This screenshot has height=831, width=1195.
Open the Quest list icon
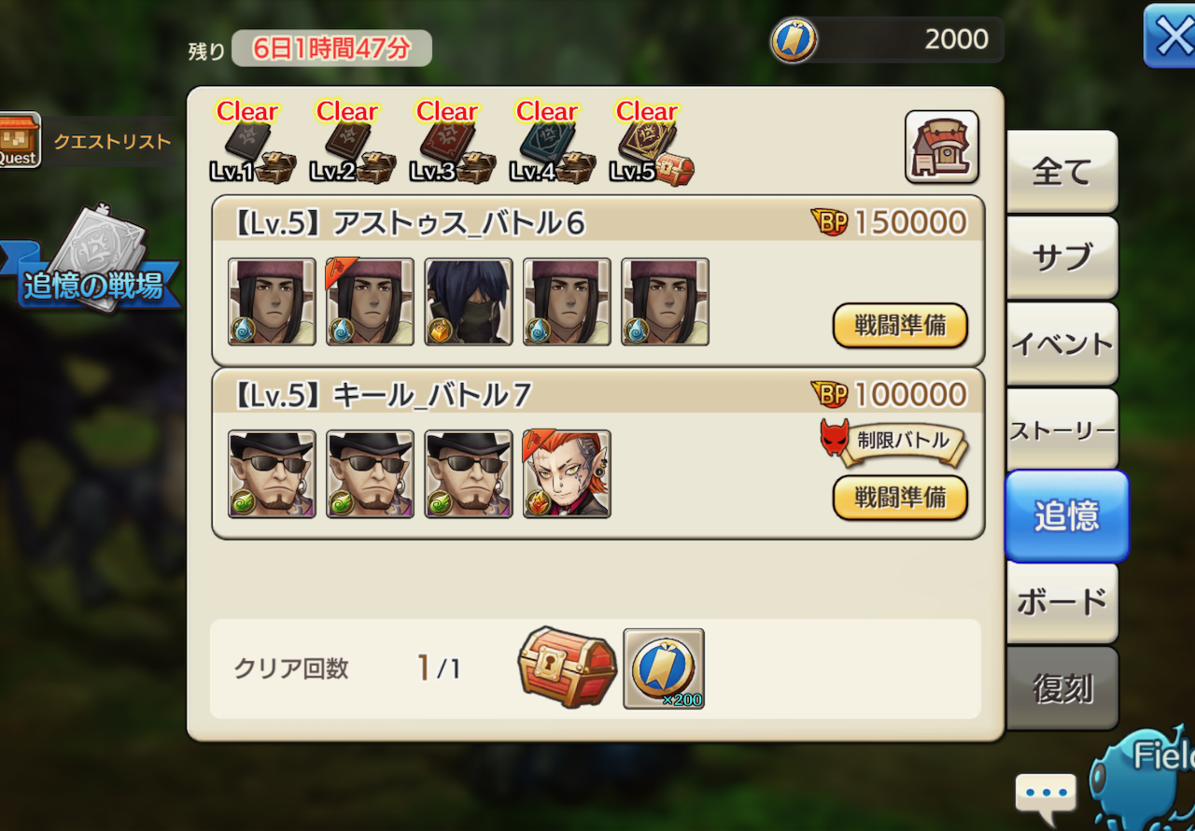[20, 140]
